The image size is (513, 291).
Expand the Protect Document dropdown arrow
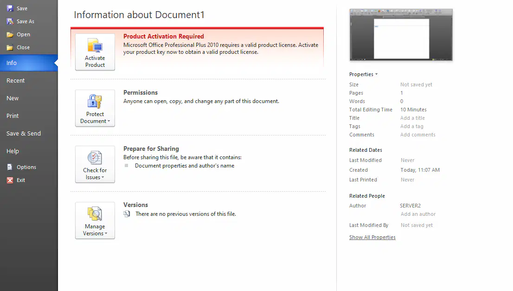point(109,121)
